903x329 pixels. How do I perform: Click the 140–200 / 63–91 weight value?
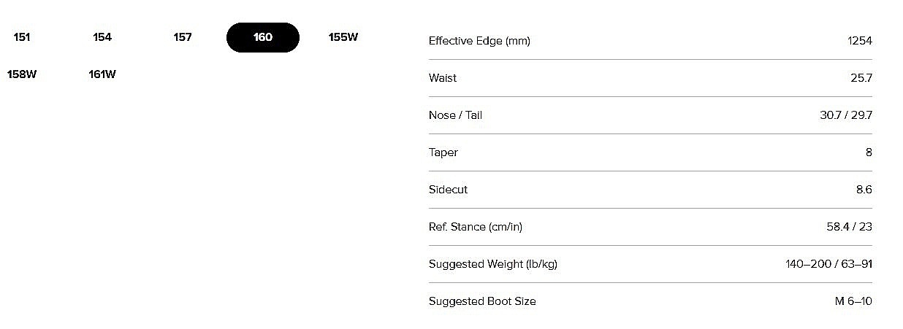(828, 264)
